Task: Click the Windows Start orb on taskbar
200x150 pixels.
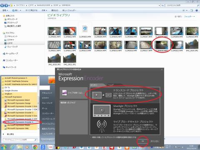Action: coord(3,147)
